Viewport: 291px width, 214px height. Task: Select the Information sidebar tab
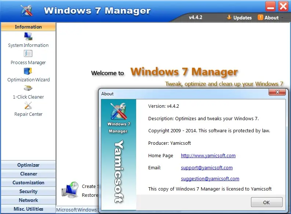(x=28, y=27)
